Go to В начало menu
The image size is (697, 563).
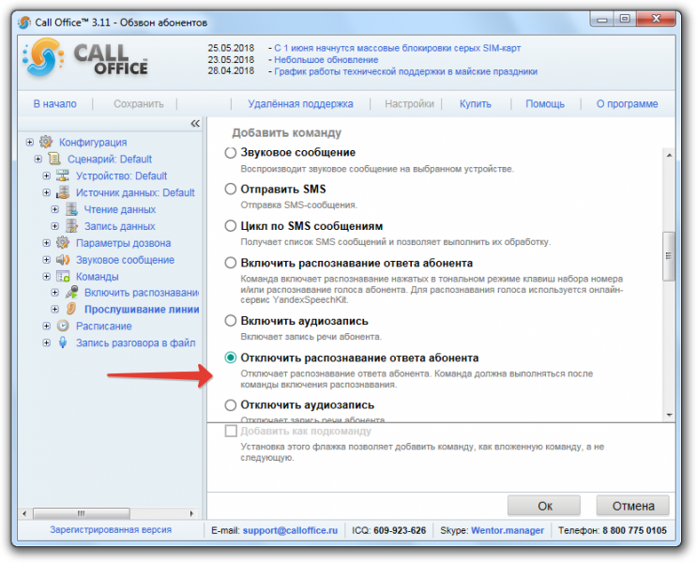(55, 103)
